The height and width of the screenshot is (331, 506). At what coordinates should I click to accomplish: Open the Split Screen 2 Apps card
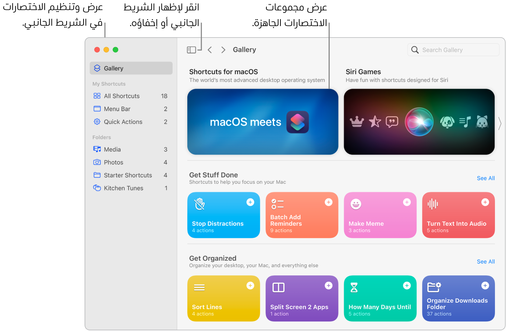pos(302,299)
